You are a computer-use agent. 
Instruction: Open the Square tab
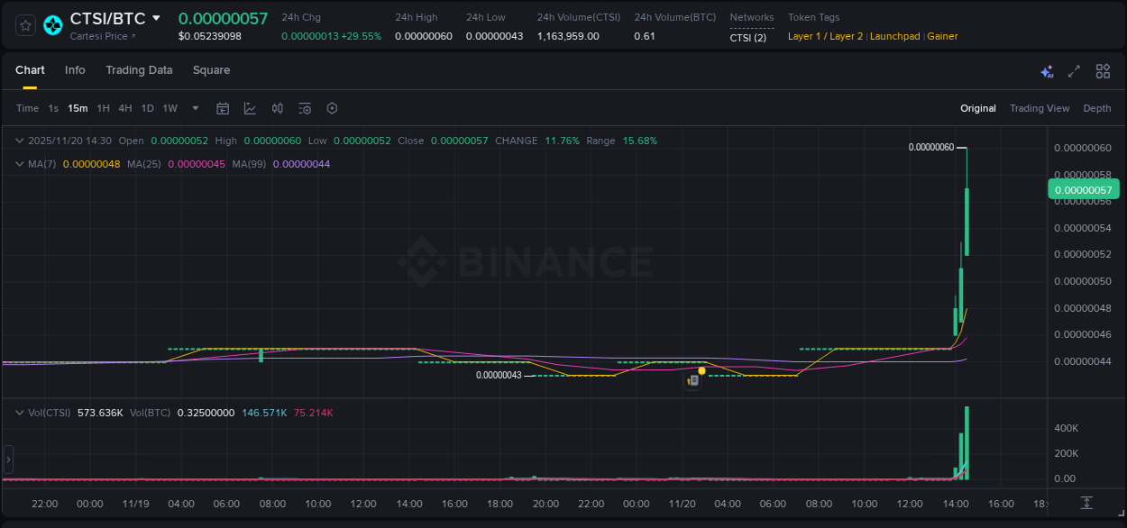coord(211,70)
